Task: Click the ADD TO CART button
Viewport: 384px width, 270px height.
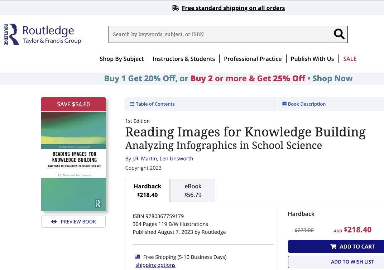Action: (336, 246)
